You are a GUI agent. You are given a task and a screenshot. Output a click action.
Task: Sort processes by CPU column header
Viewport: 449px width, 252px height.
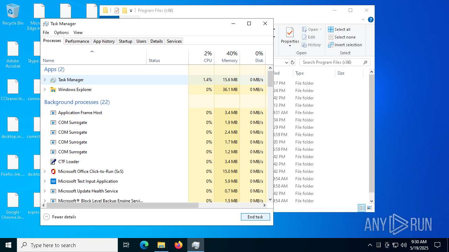201,57
